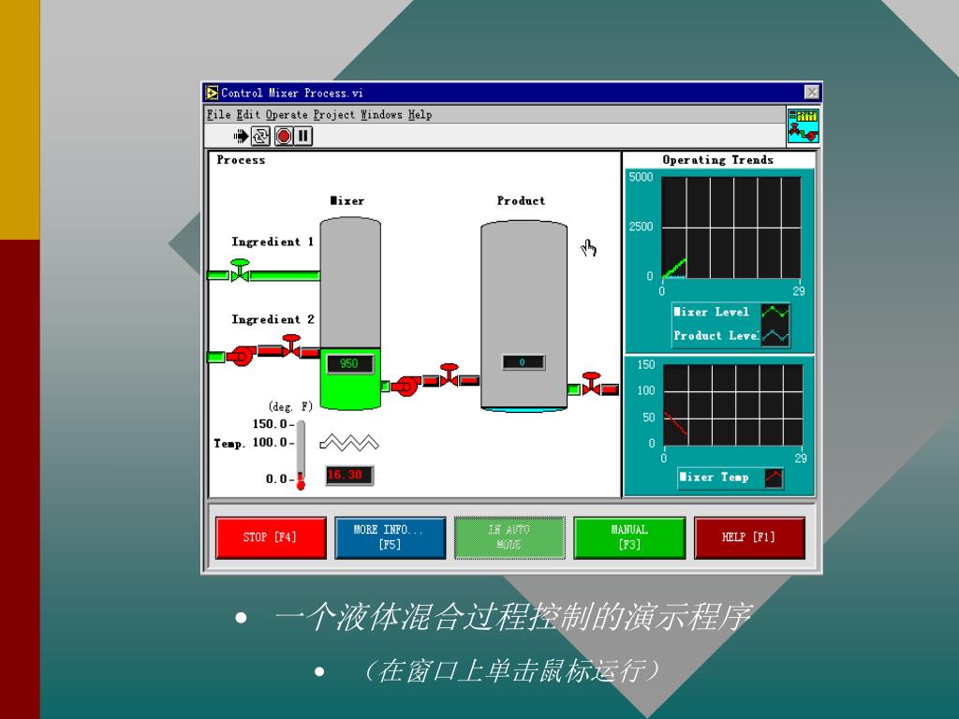Screen dimensions: 959x719
Task: Click the temperature readout 16.30
Action: click(x=348, y=475)
